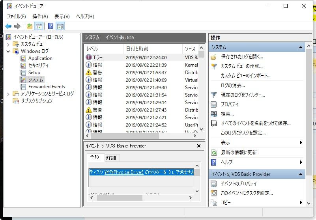Click the refresh icon beside 最新の情報に更新
Image resolution: width=316 pixels, height=220 pixels.
click(213, 153)
